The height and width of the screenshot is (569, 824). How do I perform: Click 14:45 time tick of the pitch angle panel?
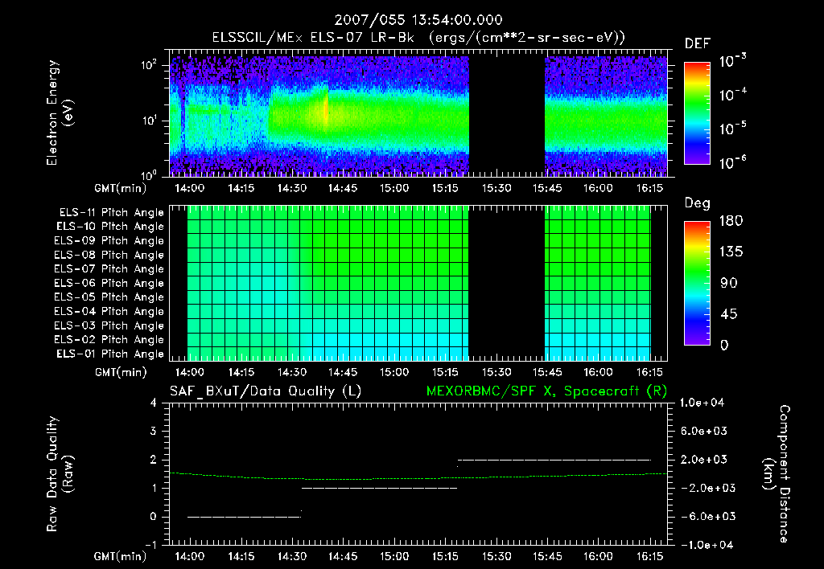coord(343,373)
